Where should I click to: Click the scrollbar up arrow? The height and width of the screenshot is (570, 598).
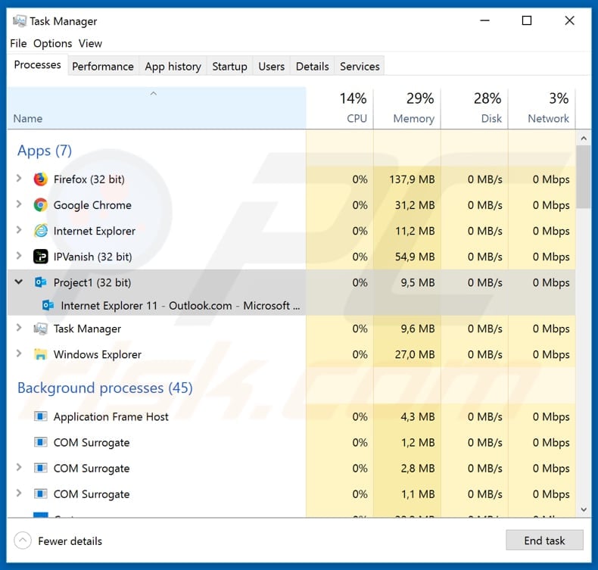[x=584, y=139]
